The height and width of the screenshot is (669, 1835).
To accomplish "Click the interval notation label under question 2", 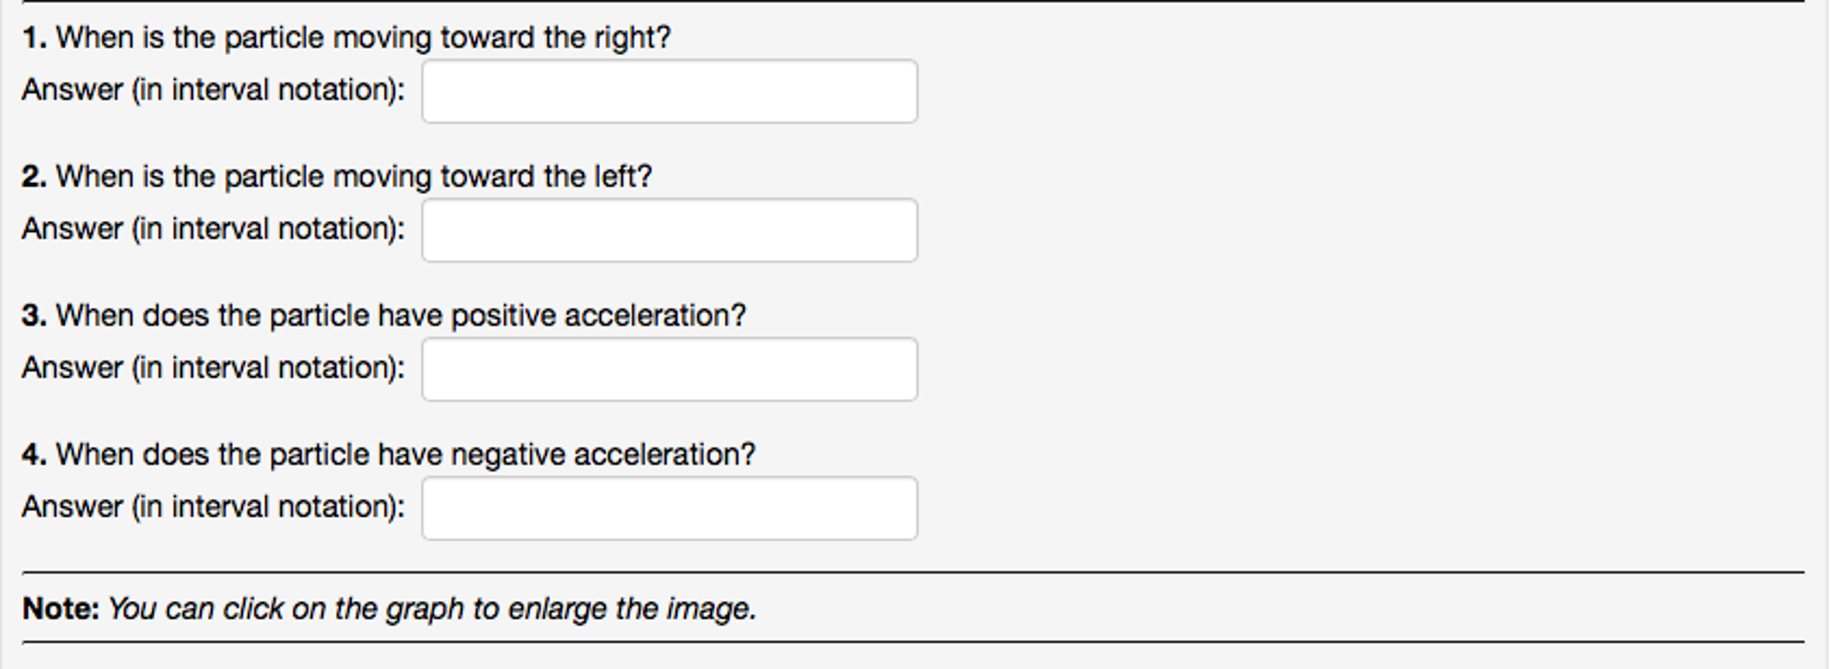I will coord(213,230).
